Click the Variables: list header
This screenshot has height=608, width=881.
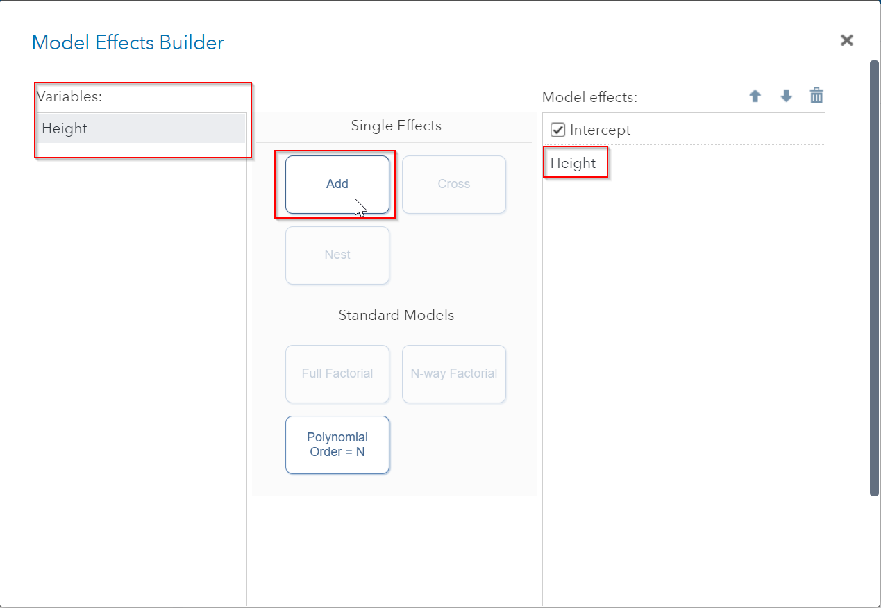[x=69, y=96]
